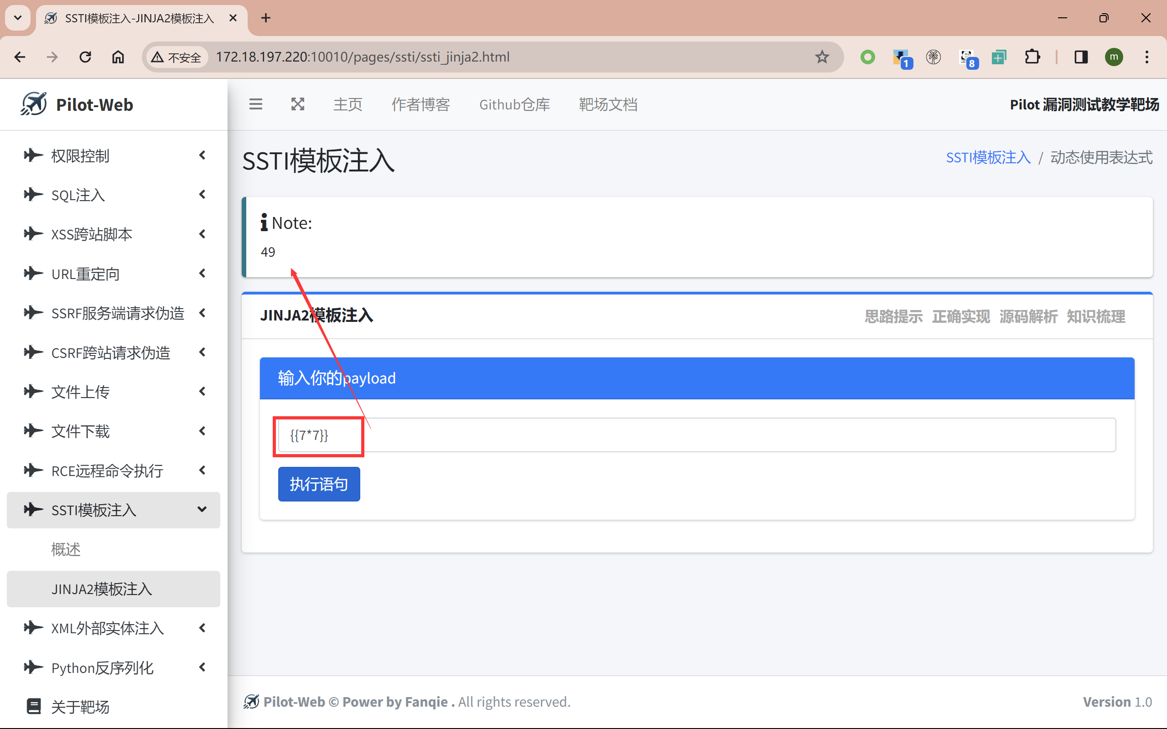Click the Pilot-Web brand name link

94,104
